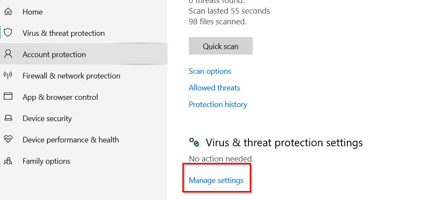The image size is (433, 200).
Task: Start a Quick scan
Action: [x=221, y=46]
